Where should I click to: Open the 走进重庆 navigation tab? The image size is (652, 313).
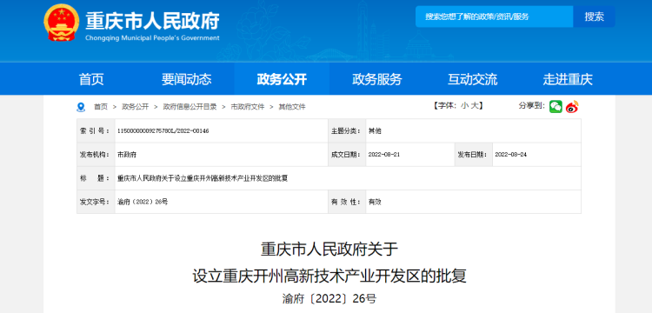tap(568, 79)
